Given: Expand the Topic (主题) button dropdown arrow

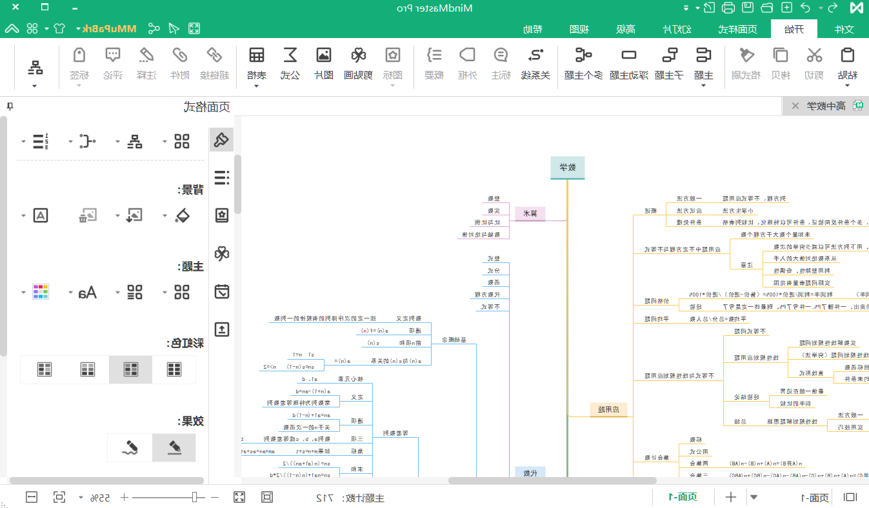Looking at the screenshot, I should [703, 86].
